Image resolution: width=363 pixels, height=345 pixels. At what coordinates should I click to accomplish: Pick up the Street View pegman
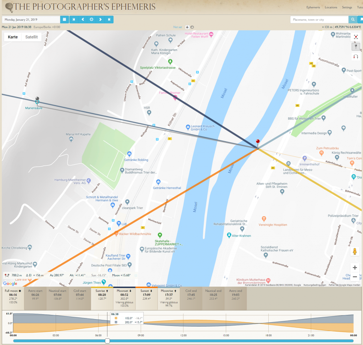click(354, 251)
